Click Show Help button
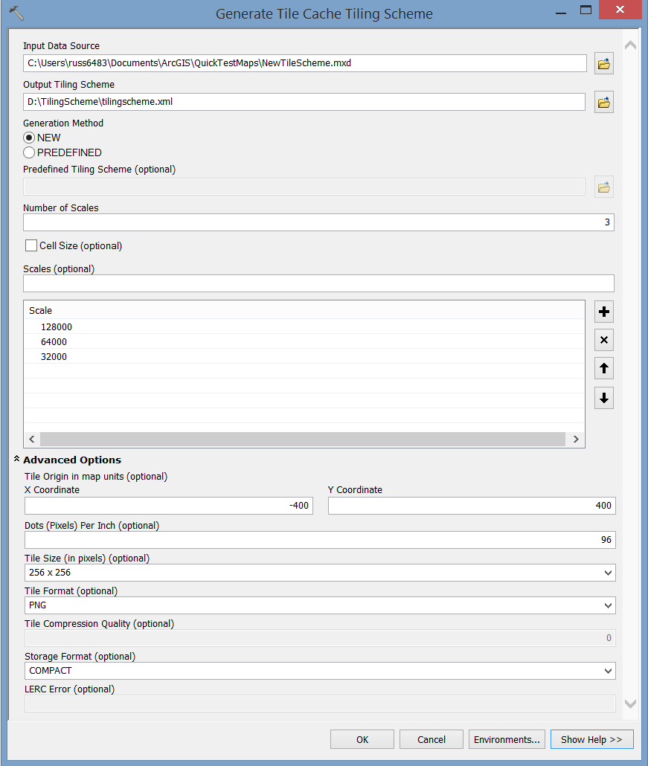648x766 pixels. tap(591, 739)
